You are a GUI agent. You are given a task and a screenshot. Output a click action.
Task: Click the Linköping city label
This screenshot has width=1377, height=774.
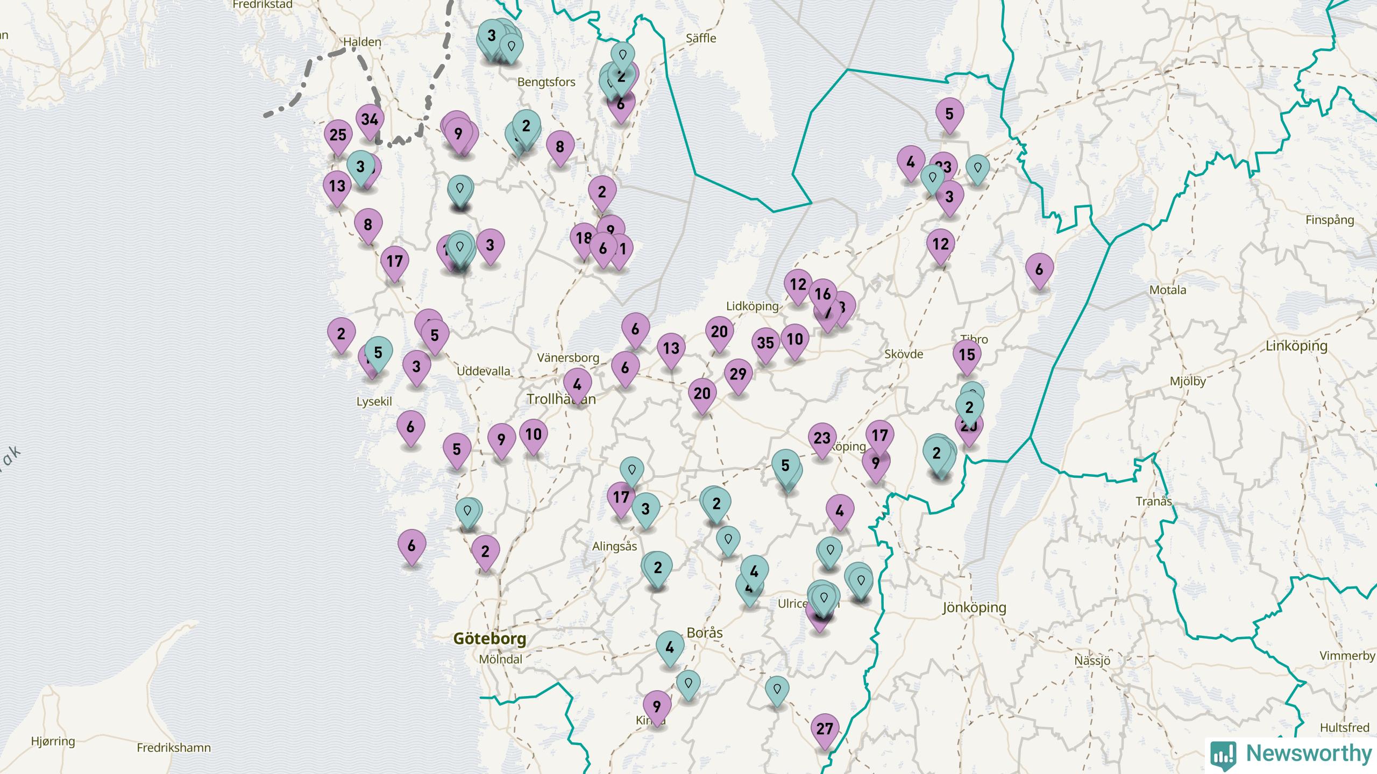[x=1296, y=346]
